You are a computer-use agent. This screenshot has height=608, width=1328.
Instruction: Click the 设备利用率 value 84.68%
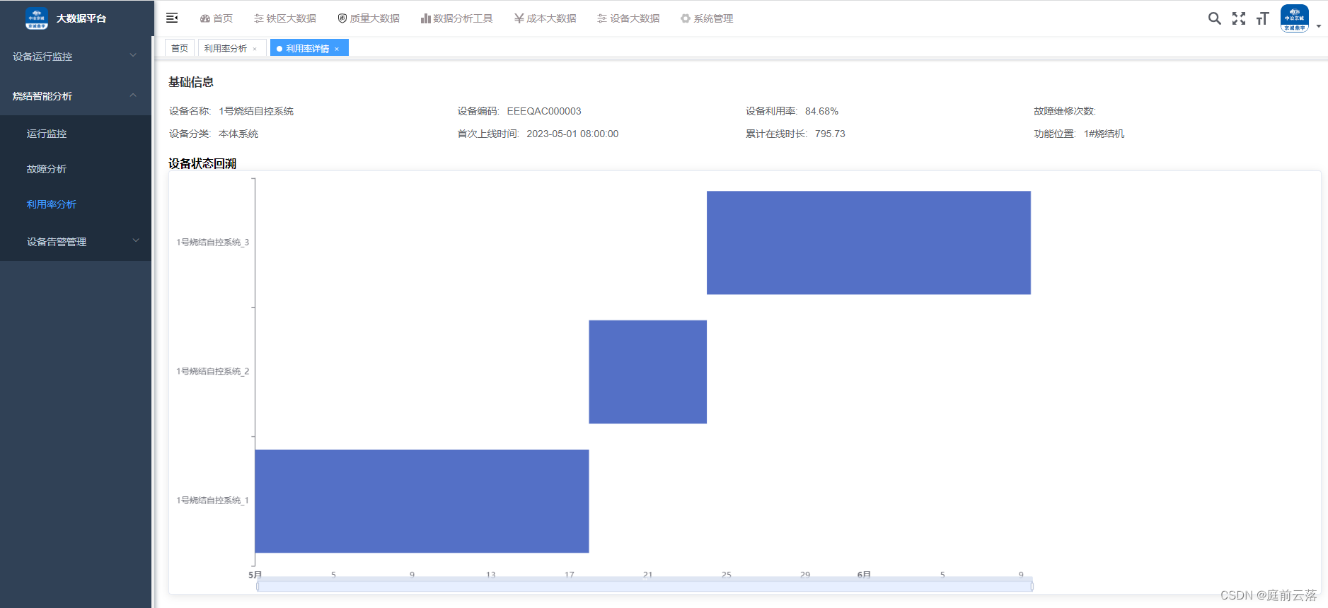point(821,111)
